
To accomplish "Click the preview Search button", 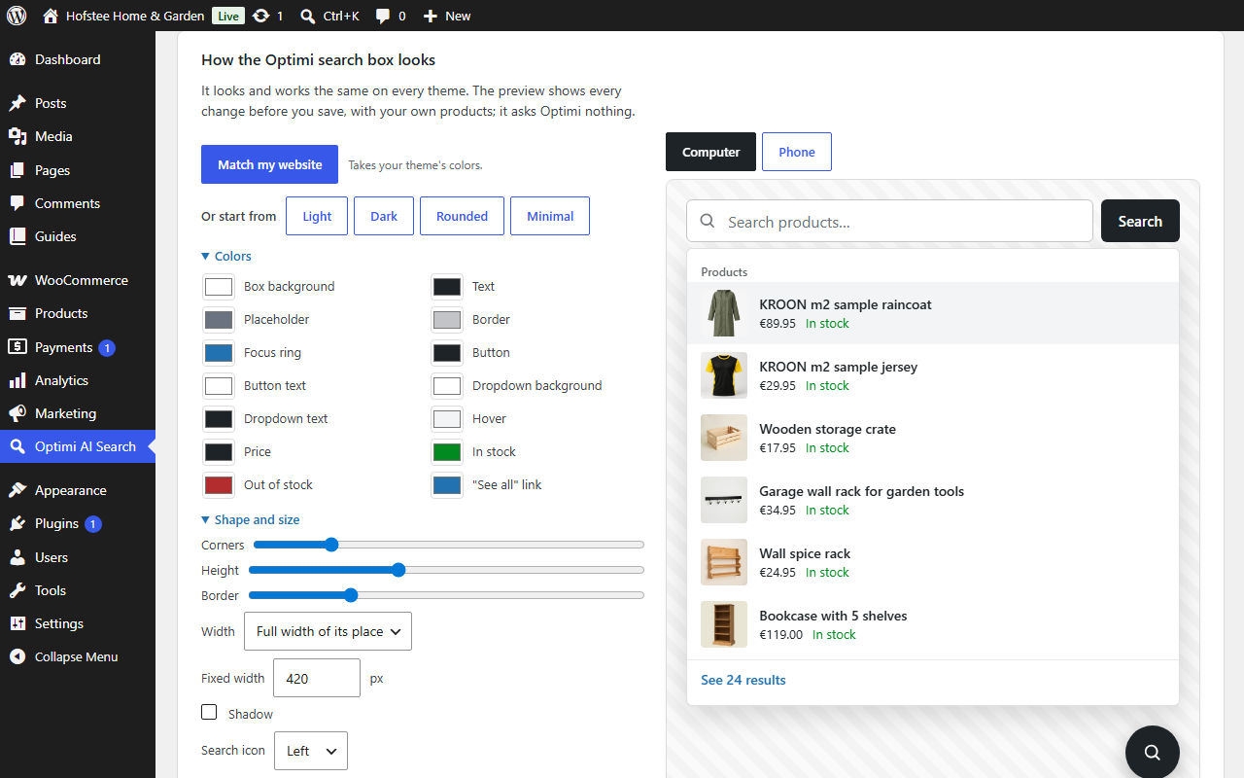I will (1140, 221).
